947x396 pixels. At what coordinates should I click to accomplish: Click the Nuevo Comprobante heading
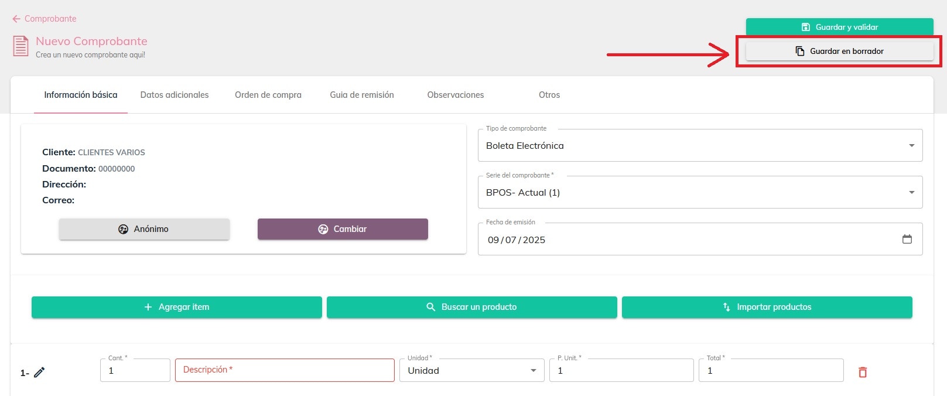91,41
